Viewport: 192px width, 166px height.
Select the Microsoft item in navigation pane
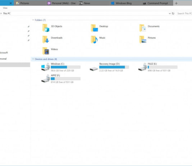click(4, 52)
